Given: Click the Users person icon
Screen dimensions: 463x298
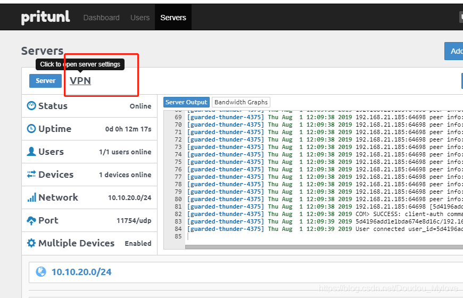Looking at the screenshot, I should click(31, 152).
